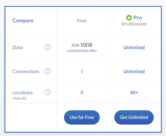Click the 40+ locations value
This screenshot has height=136, width=166.
pos(134,93)
